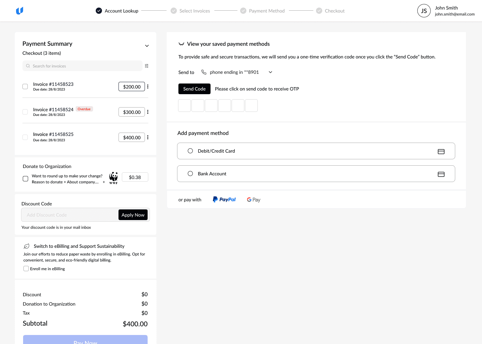Screen dimensions: 482x344
Task: Go to Payment Method step
Action: pyautogui.click(x=263, y=11)
